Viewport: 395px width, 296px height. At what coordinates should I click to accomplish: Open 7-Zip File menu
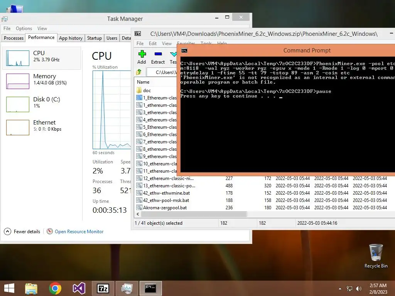[140, 43]
